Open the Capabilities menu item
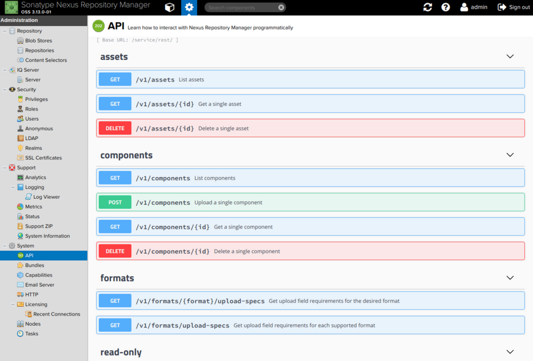This screenshot has width=533, height=361. (x=39, y=275)
